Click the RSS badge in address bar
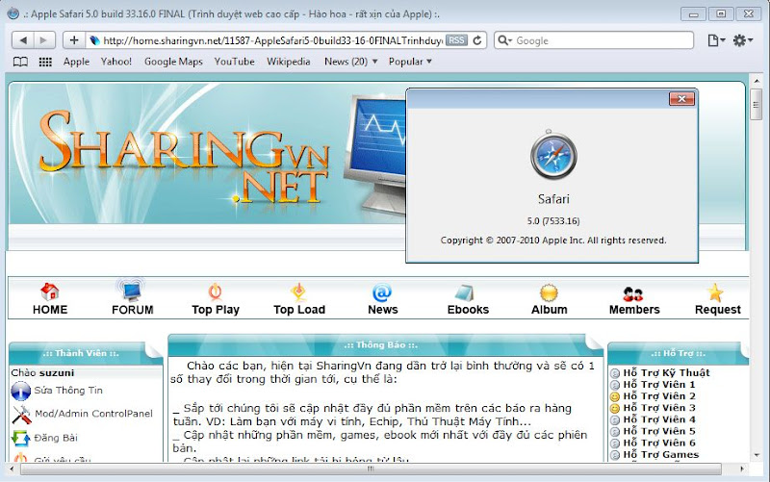Viewport: 770px width, 482px height. click(x=456, y=40)
